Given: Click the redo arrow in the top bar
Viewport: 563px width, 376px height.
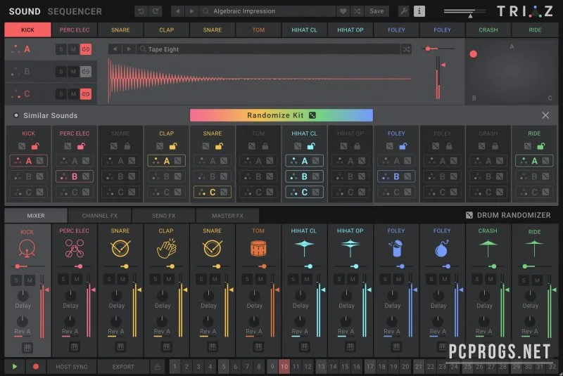Looking at the screenshot, I should click(156, 11).
